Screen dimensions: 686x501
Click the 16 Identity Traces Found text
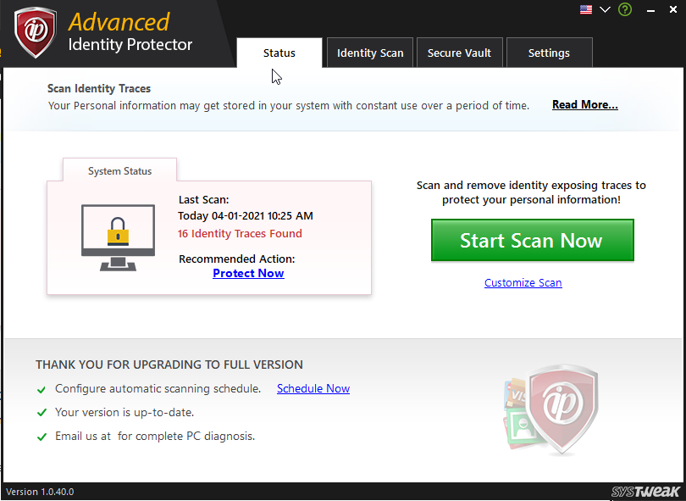[x=238, y=233]
